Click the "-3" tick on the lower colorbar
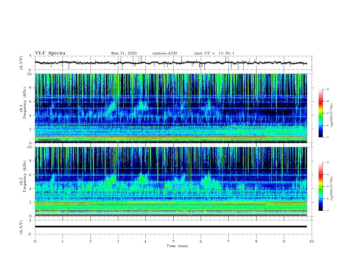The image size is (351, 271). [327, 163]
